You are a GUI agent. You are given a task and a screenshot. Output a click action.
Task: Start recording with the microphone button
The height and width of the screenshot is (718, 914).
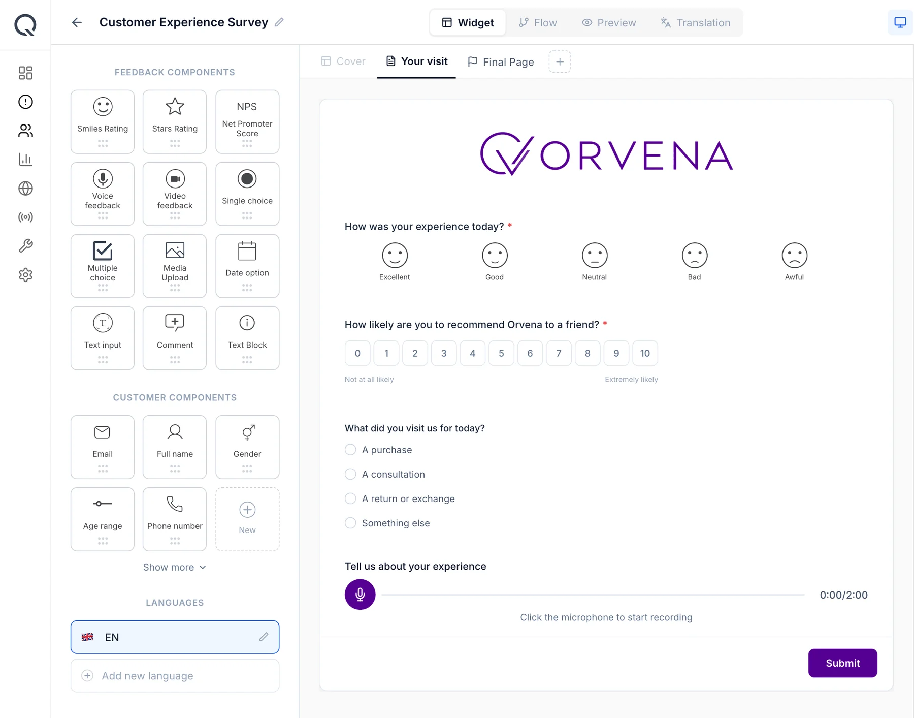360,594
